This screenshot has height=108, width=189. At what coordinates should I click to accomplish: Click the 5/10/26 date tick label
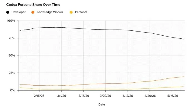[173, 96]
